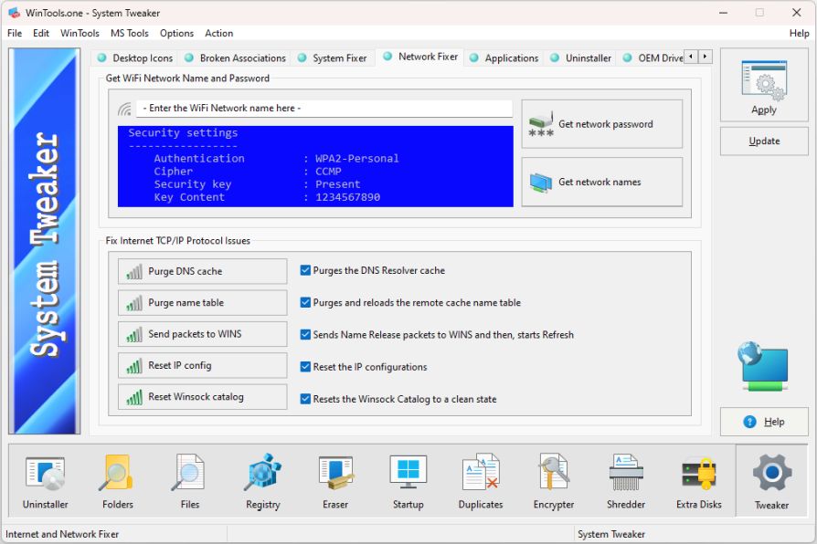
Task: Switch to the Desktop Icons tab
Action: click(x=135, y=58)
